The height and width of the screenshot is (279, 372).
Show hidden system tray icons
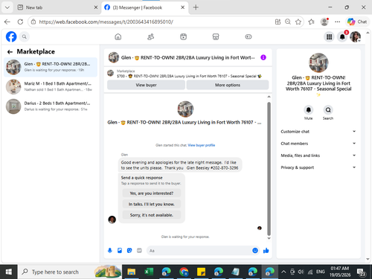pyautogui.click(x=283, y=272)
